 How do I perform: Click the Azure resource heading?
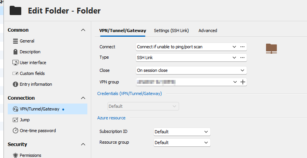(111, 118)
